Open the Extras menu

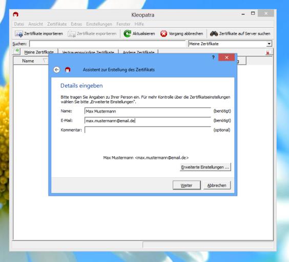click(x=76, y=24)
